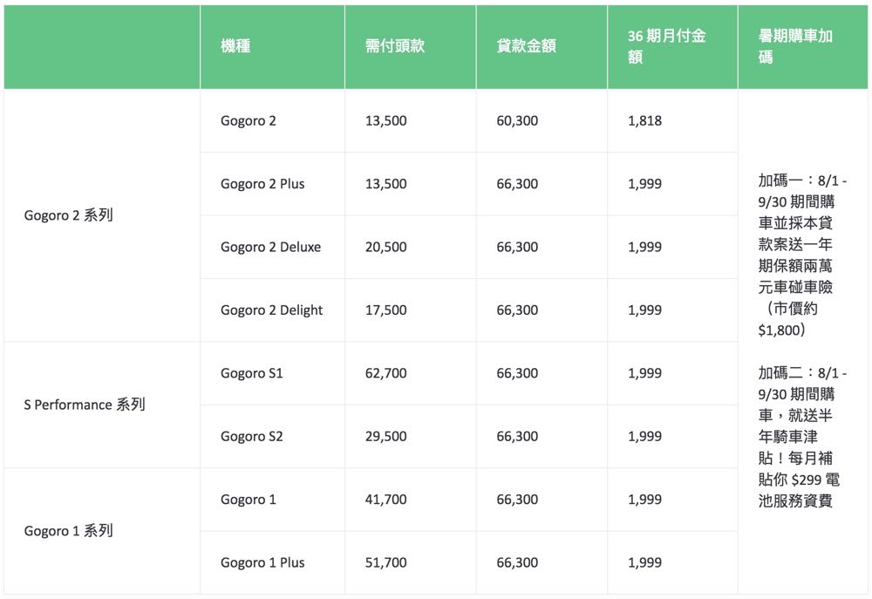Click the Gogoro 2 Deluxe model cell
Screen dimensions: 872x599
click(x=270, y=247)
